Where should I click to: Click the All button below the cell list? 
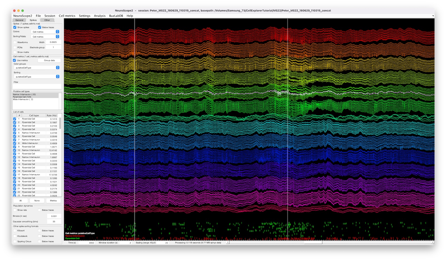click(20, 200)
